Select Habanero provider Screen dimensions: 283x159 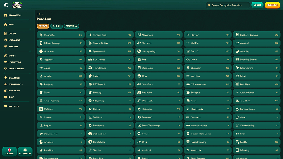(x=159, y=109)
